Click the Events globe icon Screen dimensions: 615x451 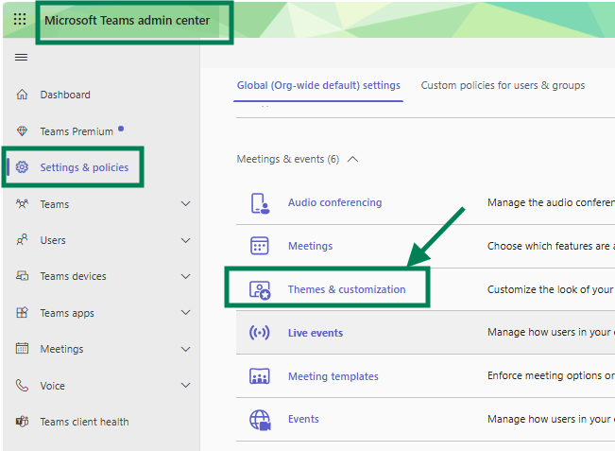[x=260, y=420]
